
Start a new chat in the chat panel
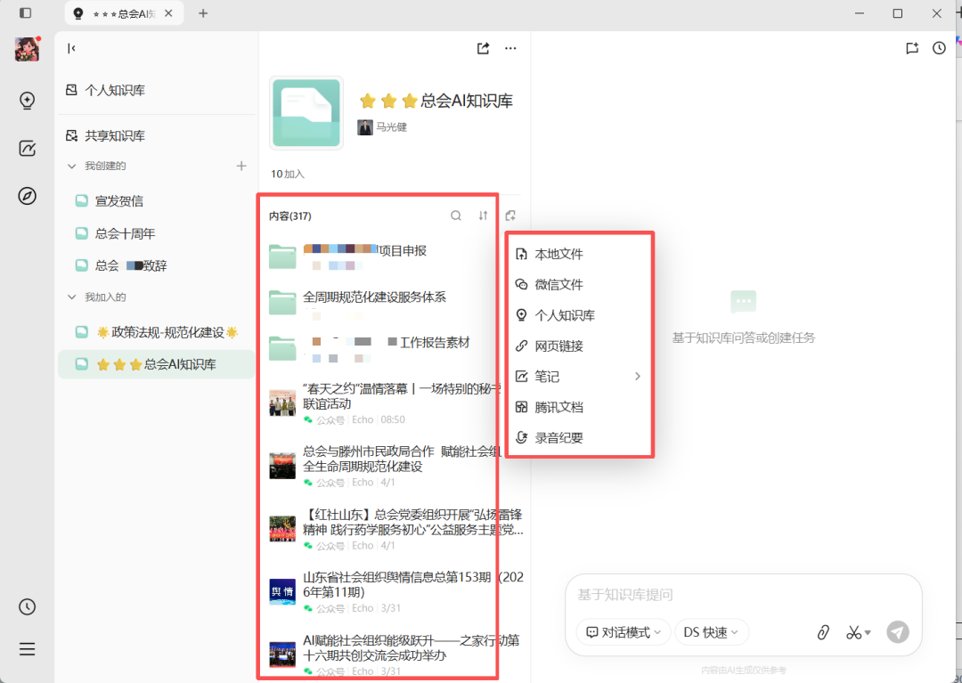coord(912,48)
